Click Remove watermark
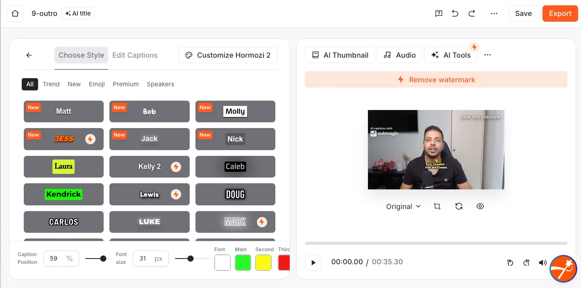The image size is (581, 288). tap(436, 79)
